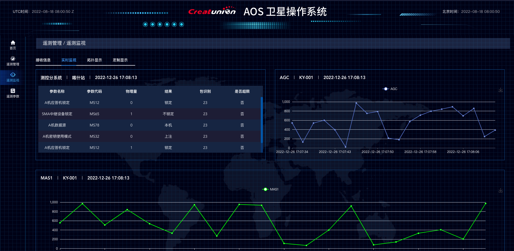Open the 定制显示 tab

click(120, 60)
